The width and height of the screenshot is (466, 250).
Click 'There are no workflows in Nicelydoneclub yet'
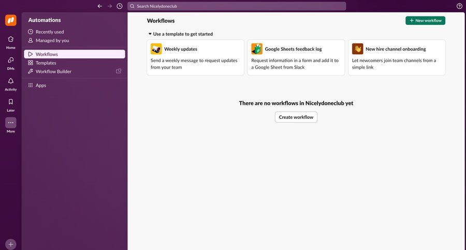tap(296, 103)
